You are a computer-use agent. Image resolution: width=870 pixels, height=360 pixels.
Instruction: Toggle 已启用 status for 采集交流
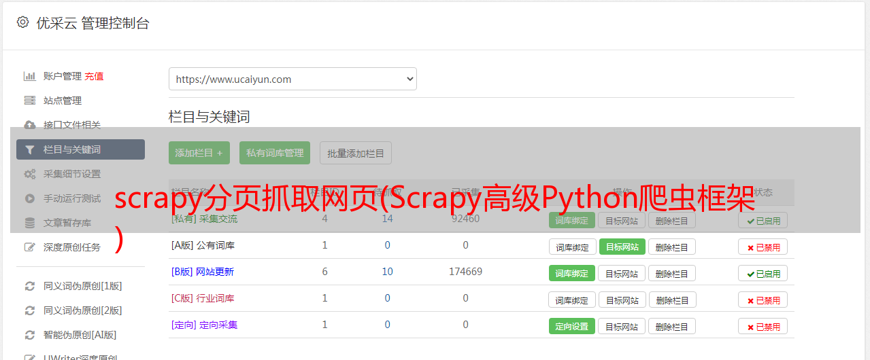pyautogui.click(x=763, y=220)
